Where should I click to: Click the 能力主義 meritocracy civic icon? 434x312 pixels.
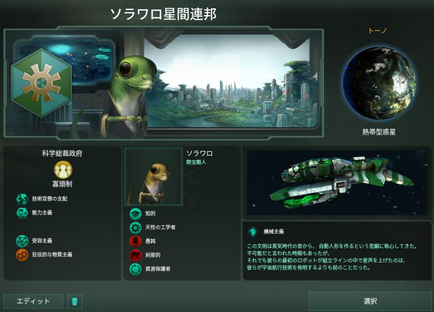22,212
